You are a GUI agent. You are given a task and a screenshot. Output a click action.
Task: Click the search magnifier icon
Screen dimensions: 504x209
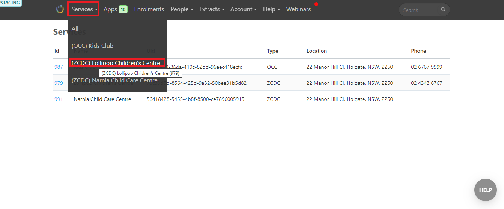point(443,10)
